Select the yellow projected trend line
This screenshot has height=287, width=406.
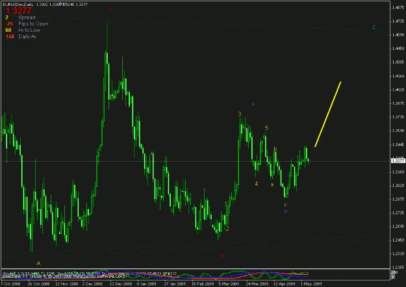click(328, 114)
